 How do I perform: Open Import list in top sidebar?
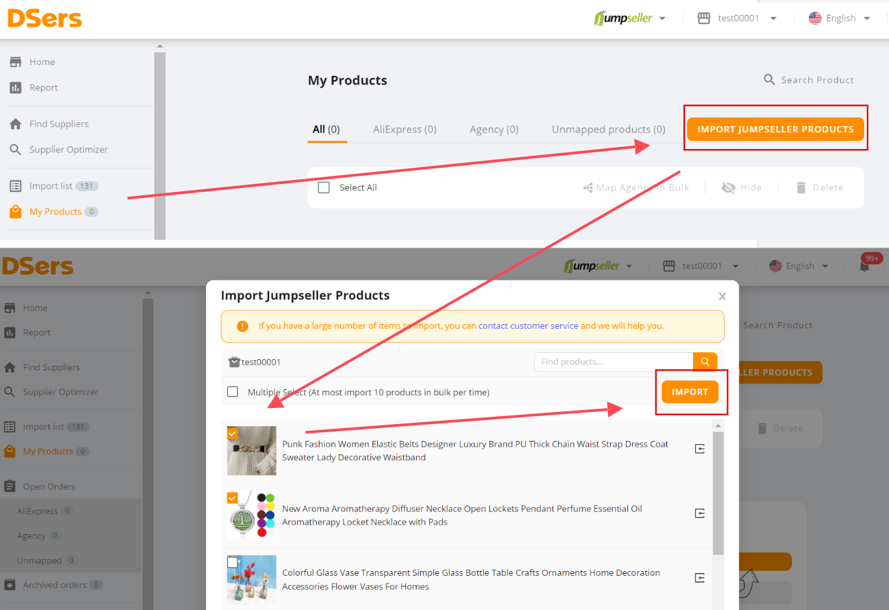pos(50,186)
